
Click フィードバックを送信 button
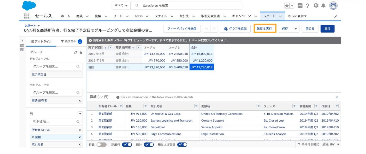tap(182, 29)
